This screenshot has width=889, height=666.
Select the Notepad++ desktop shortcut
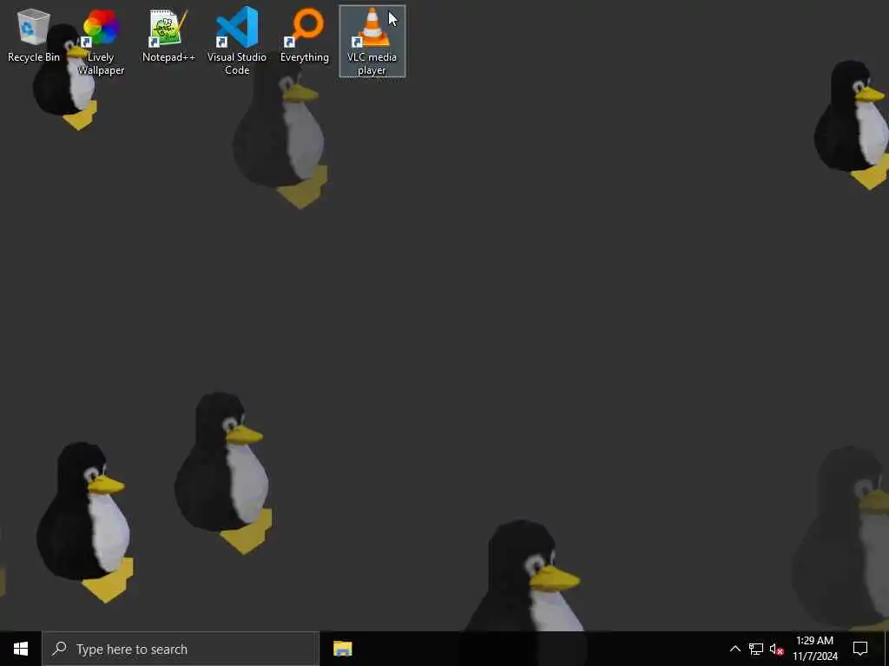(168, 35)
